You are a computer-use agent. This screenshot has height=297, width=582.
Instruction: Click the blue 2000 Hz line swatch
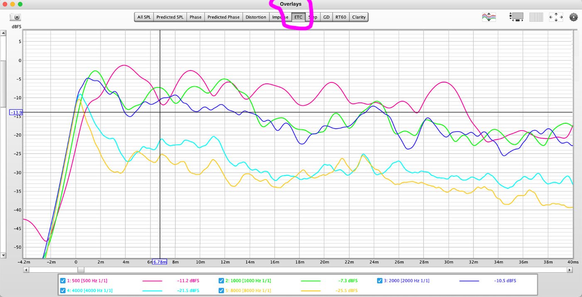point(469,281)
